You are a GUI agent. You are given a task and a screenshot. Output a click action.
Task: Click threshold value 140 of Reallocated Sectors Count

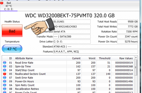(108, 74)
